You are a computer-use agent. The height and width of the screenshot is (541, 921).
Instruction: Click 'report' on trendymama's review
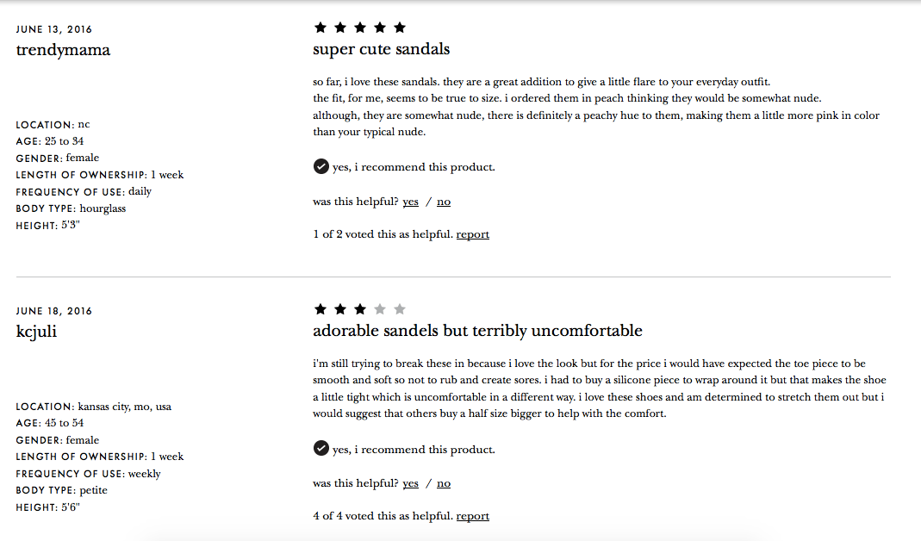(x=472, y=233)
